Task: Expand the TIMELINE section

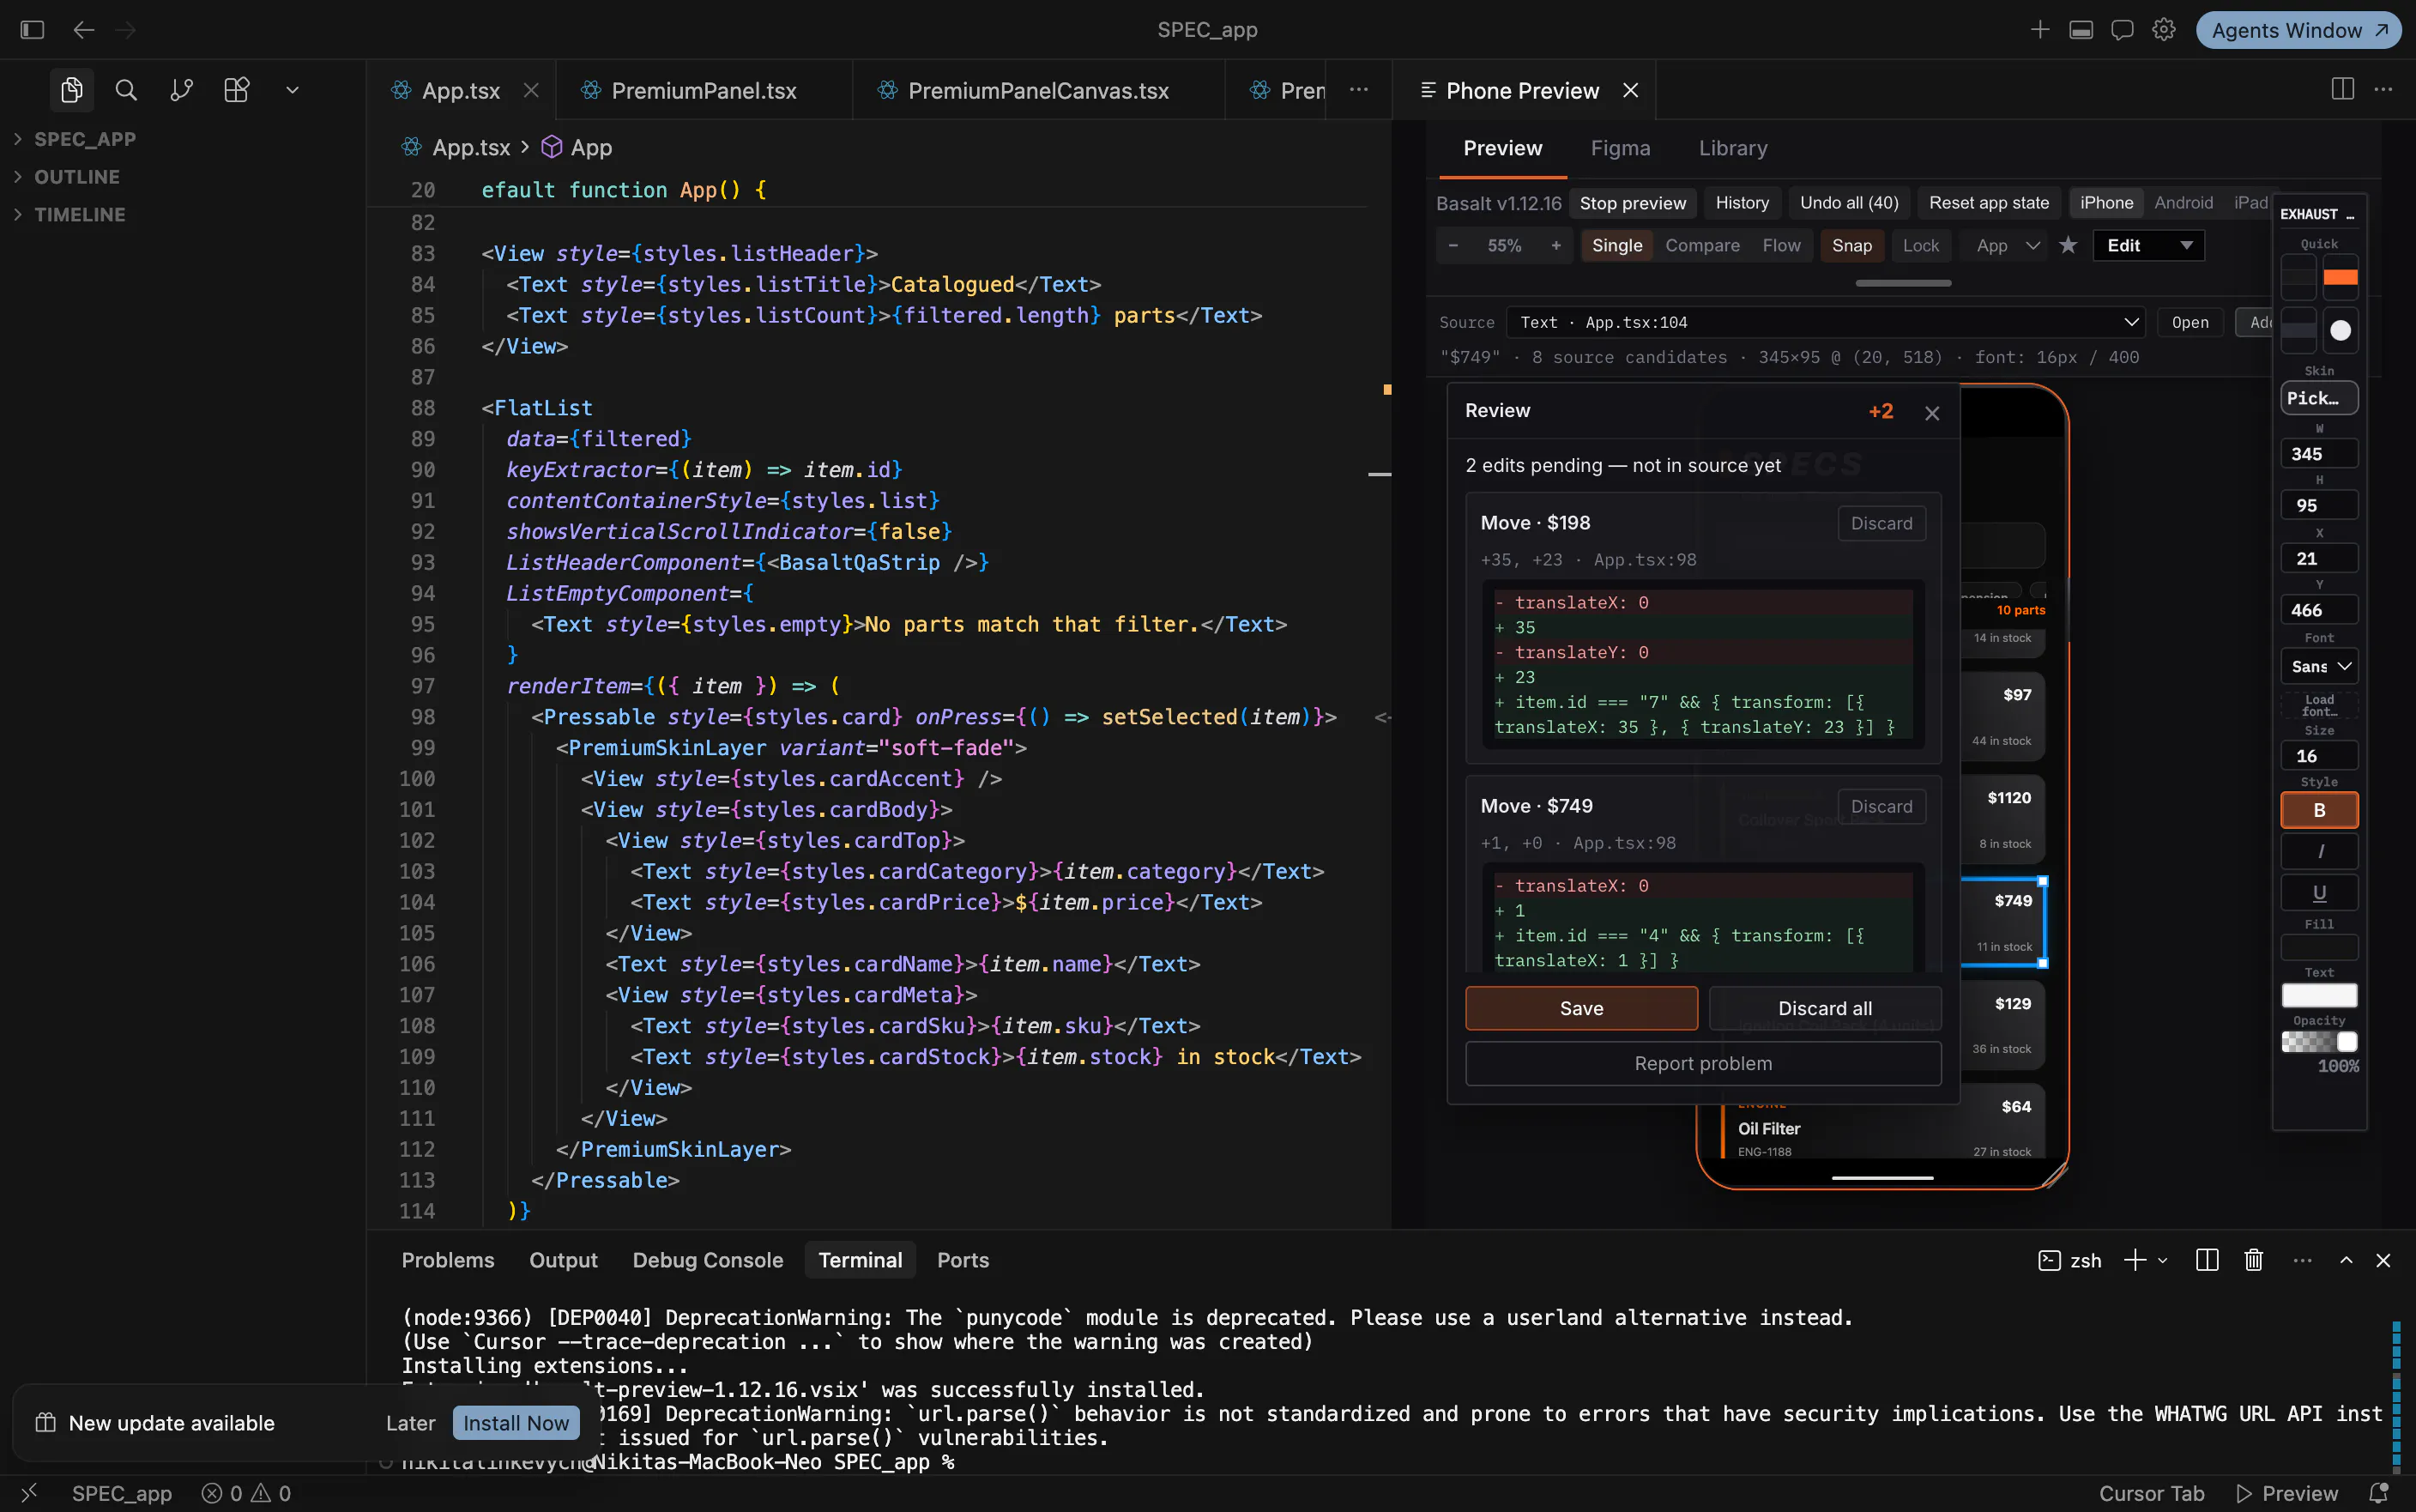Action: (x=79, y=214)
